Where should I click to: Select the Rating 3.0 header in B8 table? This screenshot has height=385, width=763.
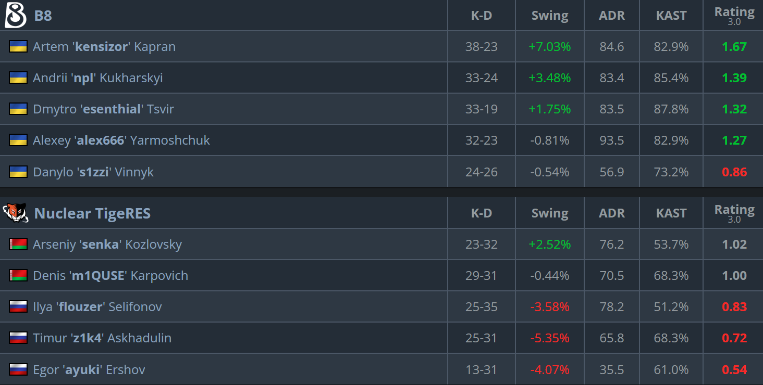coord(734,16)
